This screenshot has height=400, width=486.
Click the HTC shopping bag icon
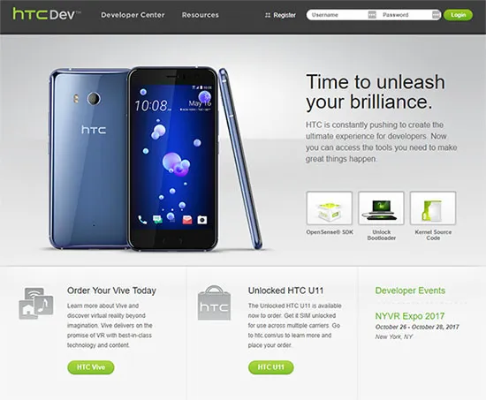[214, 303]
